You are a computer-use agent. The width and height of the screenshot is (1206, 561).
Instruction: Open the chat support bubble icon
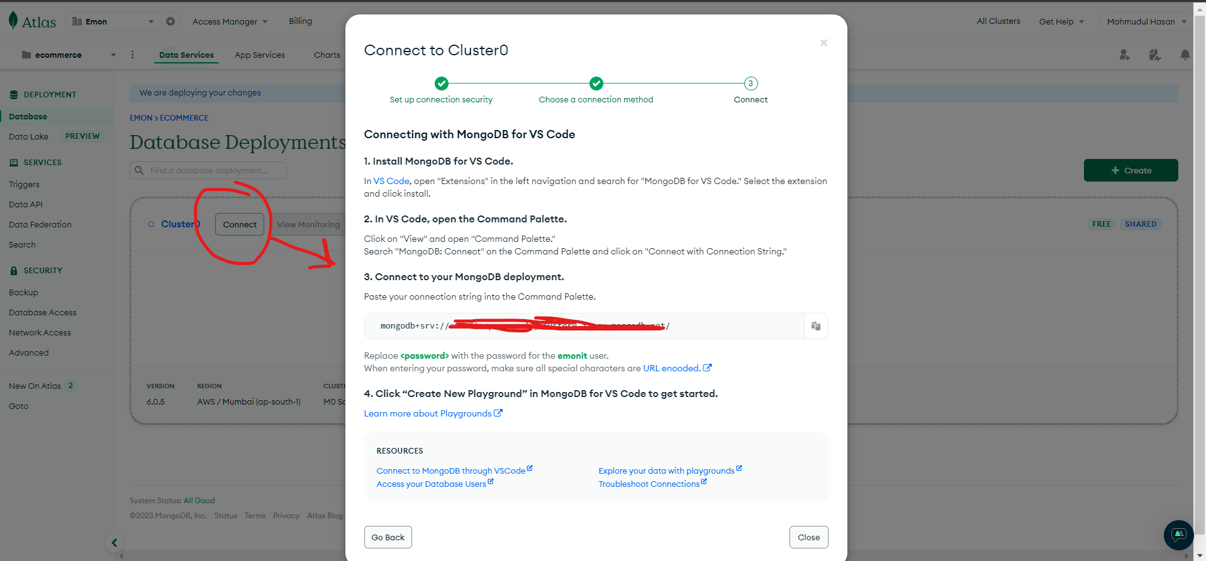point(1178,535)
